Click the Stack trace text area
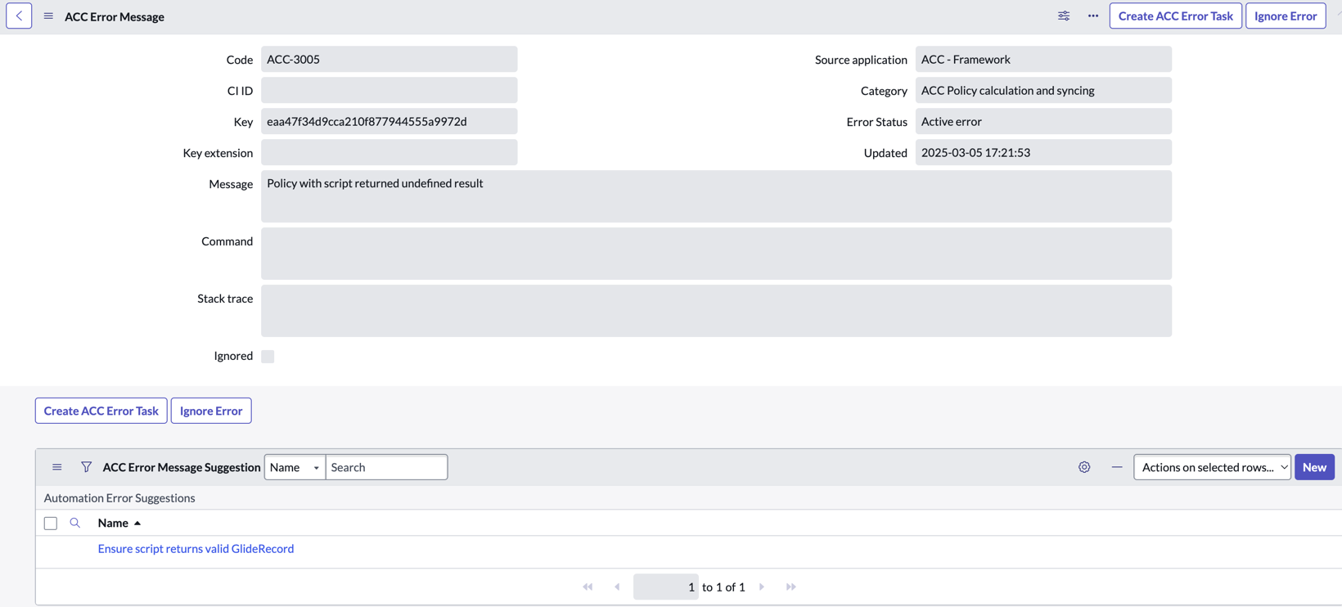The image size is (1342, 607). click(x=716, y=311)
